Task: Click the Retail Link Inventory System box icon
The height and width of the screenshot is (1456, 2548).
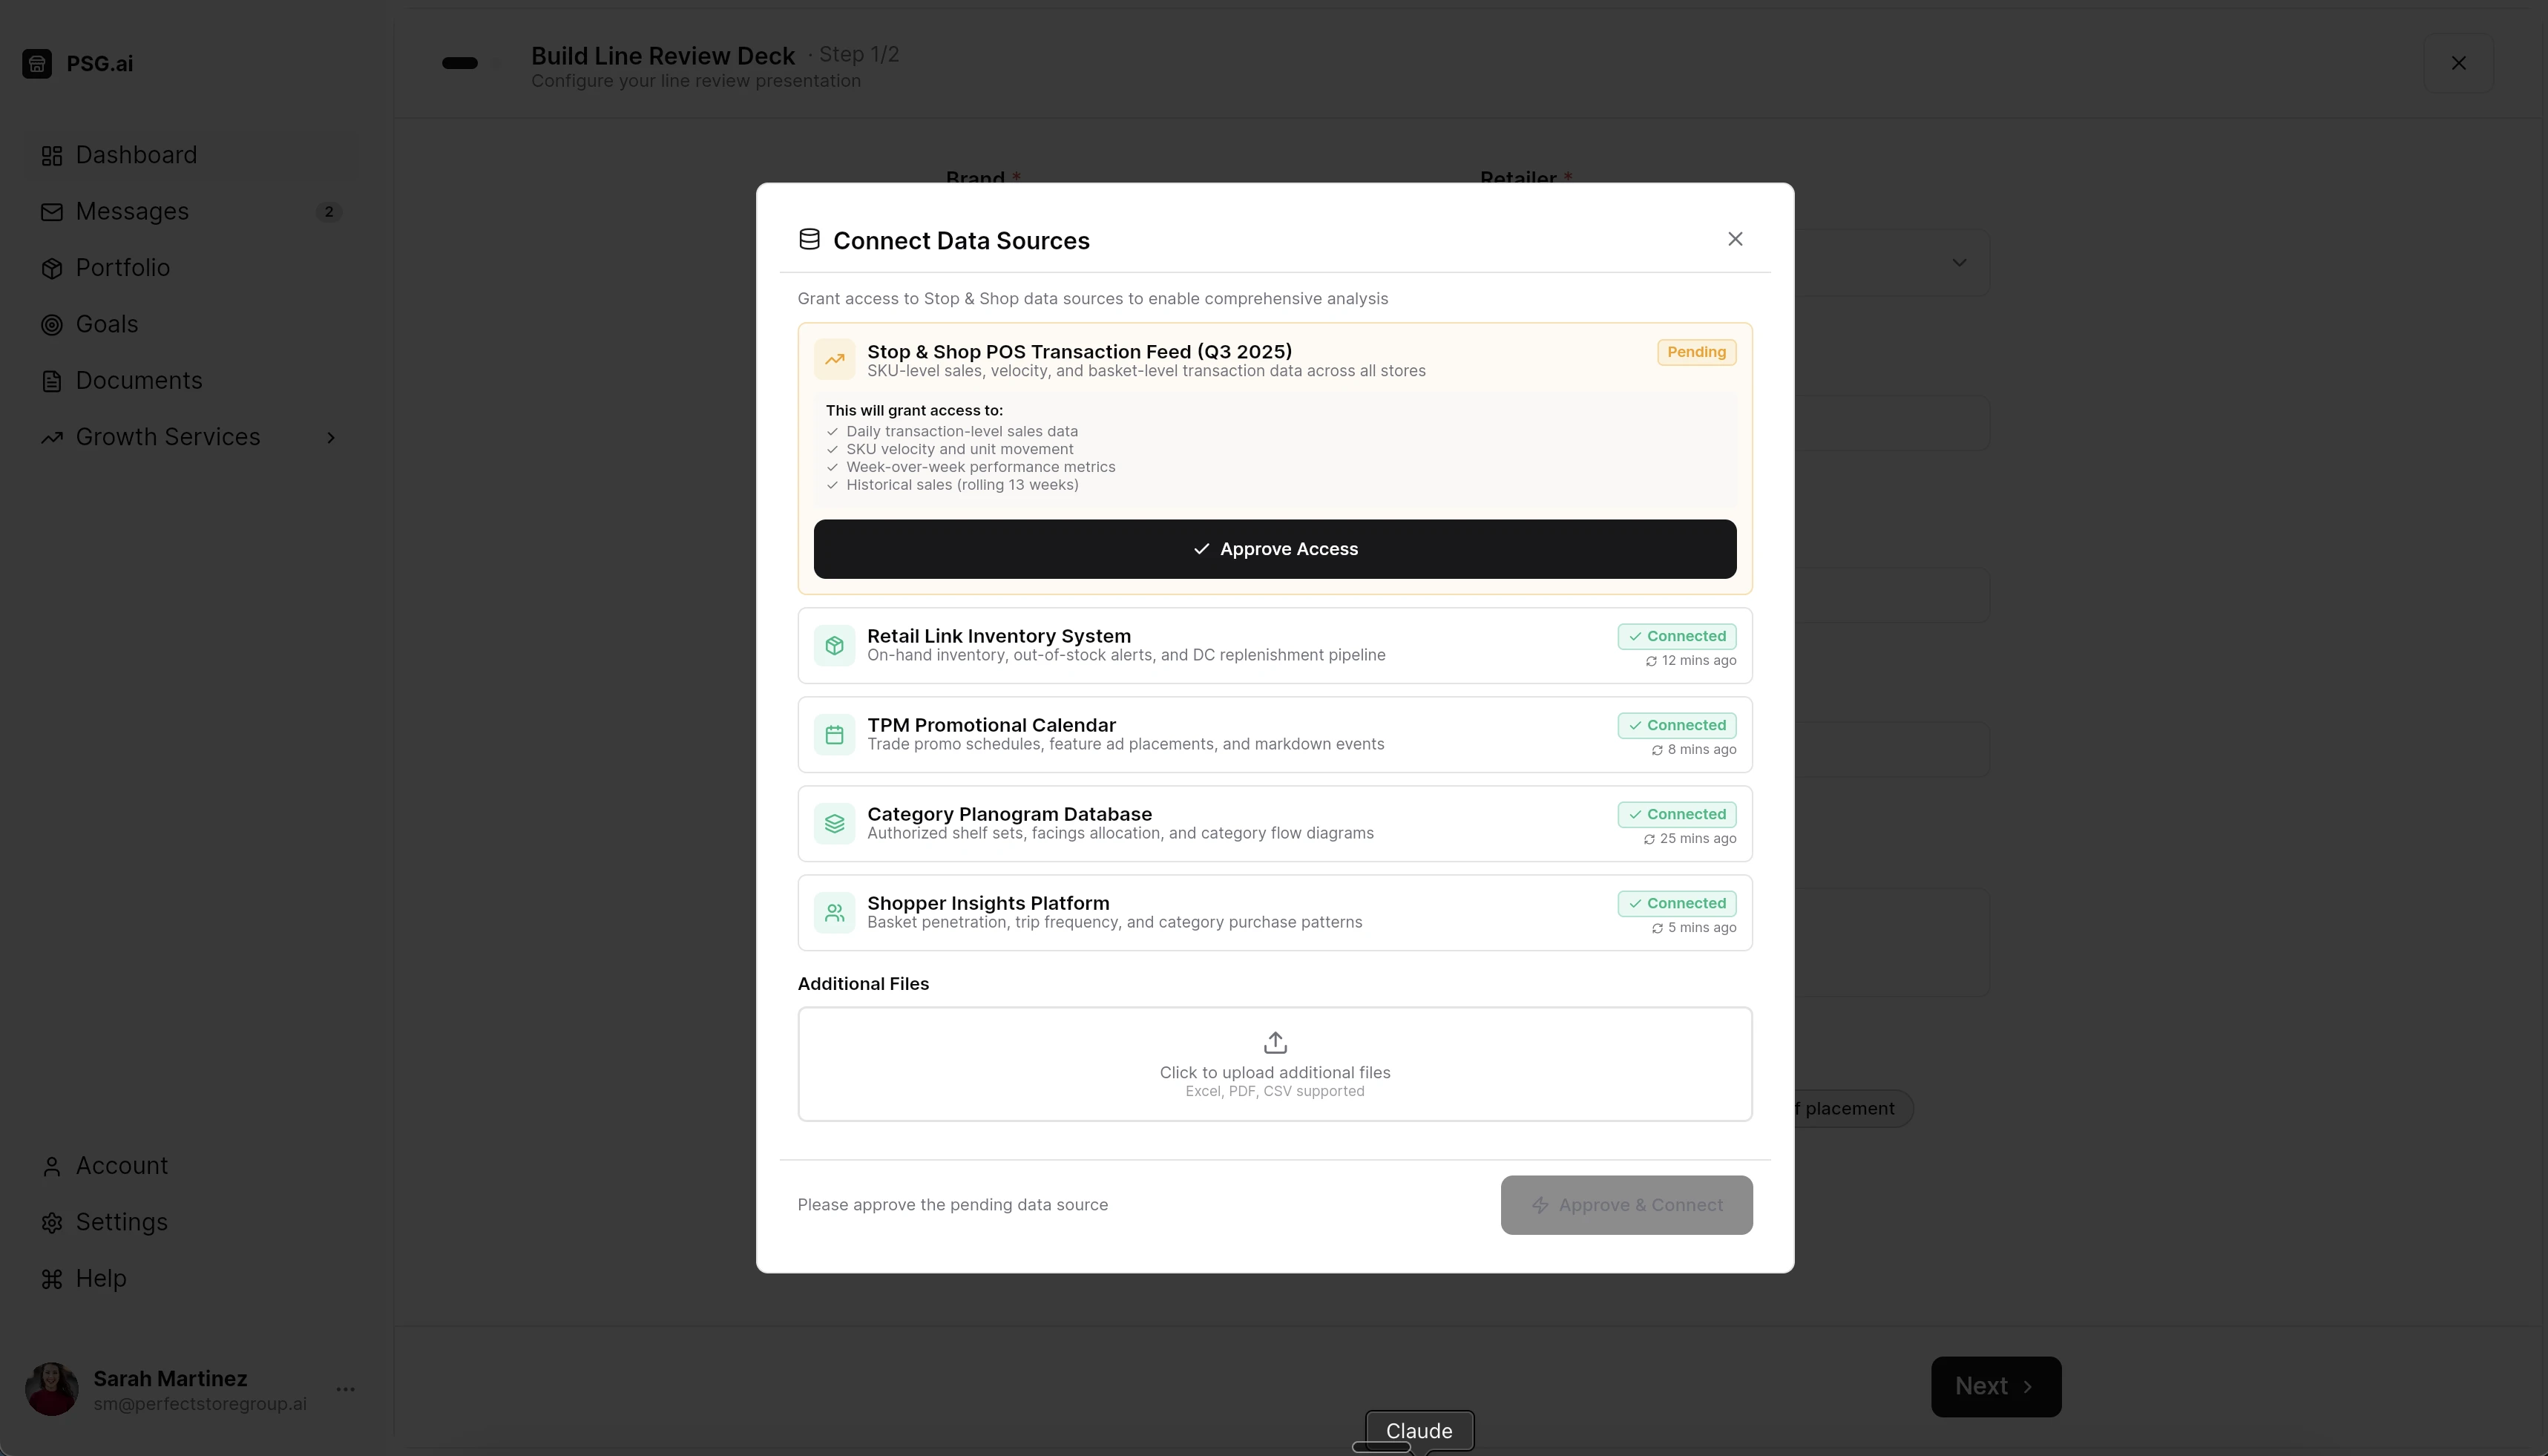Action: 835,645
